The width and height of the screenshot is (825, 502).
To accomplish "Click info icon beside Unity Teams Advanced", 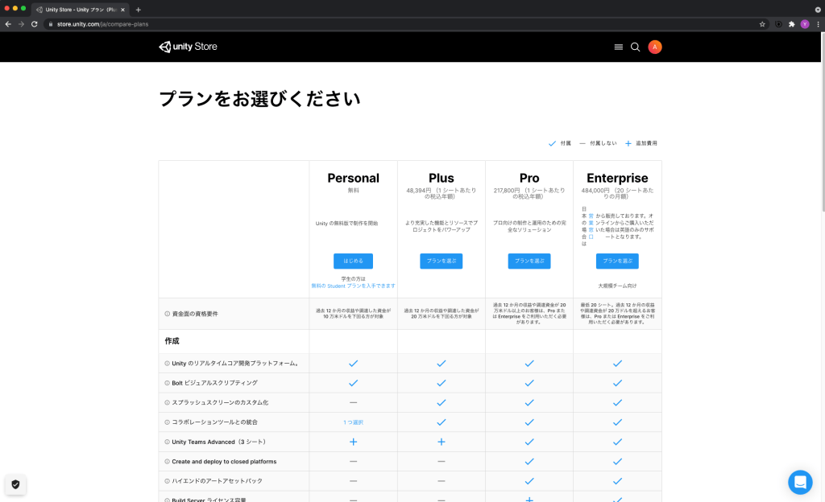I will click(x=168, y=442).
